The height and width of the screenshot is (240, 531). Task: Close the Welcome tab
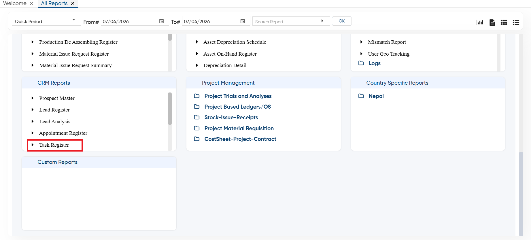(32, 3)
